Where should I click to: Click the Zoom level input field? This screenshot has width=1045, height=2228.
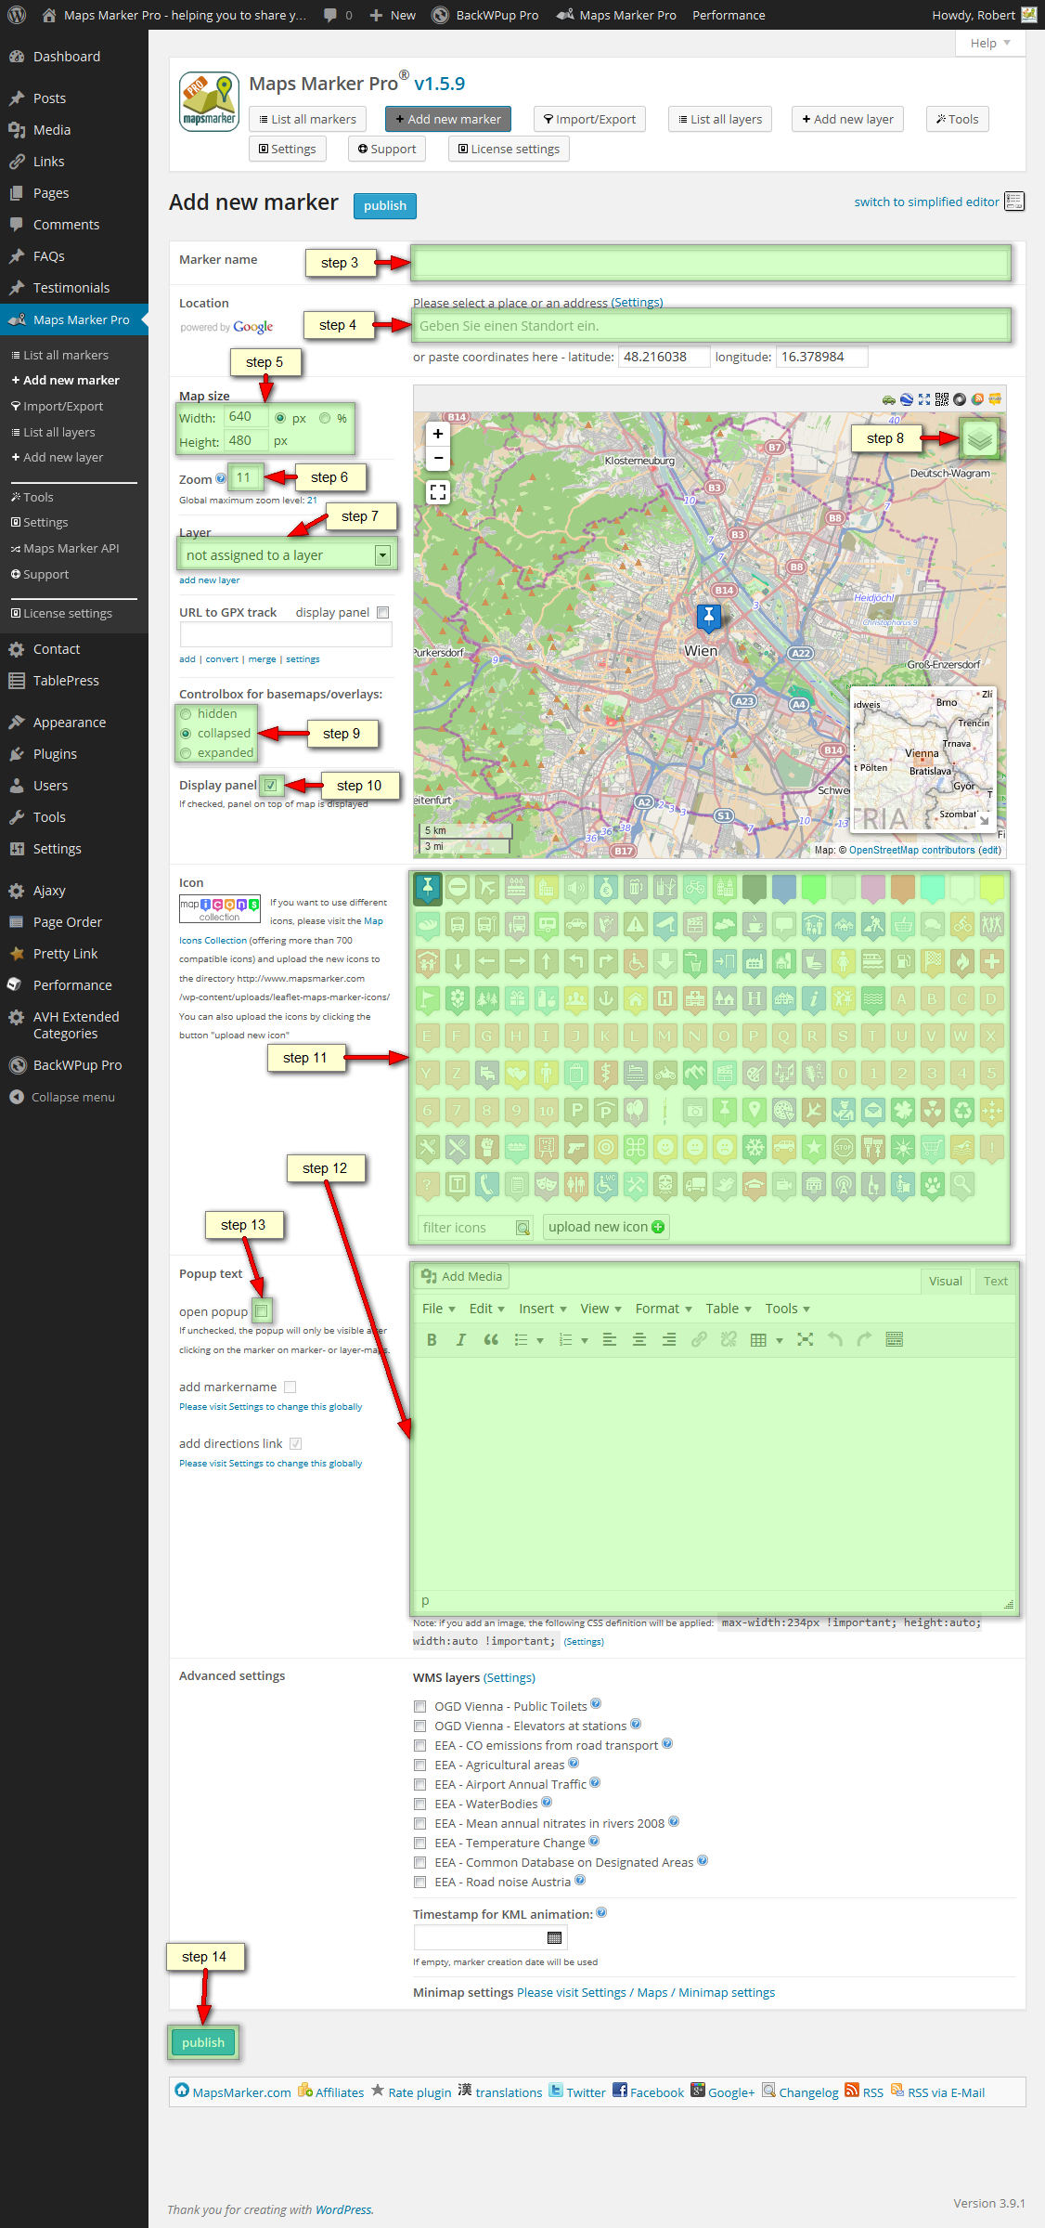click(x=246, y=477)
